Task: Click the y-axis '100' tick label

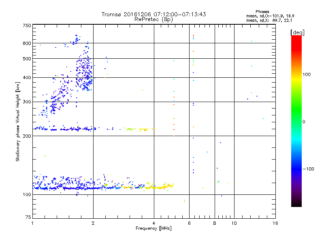Action: (27, 195)
